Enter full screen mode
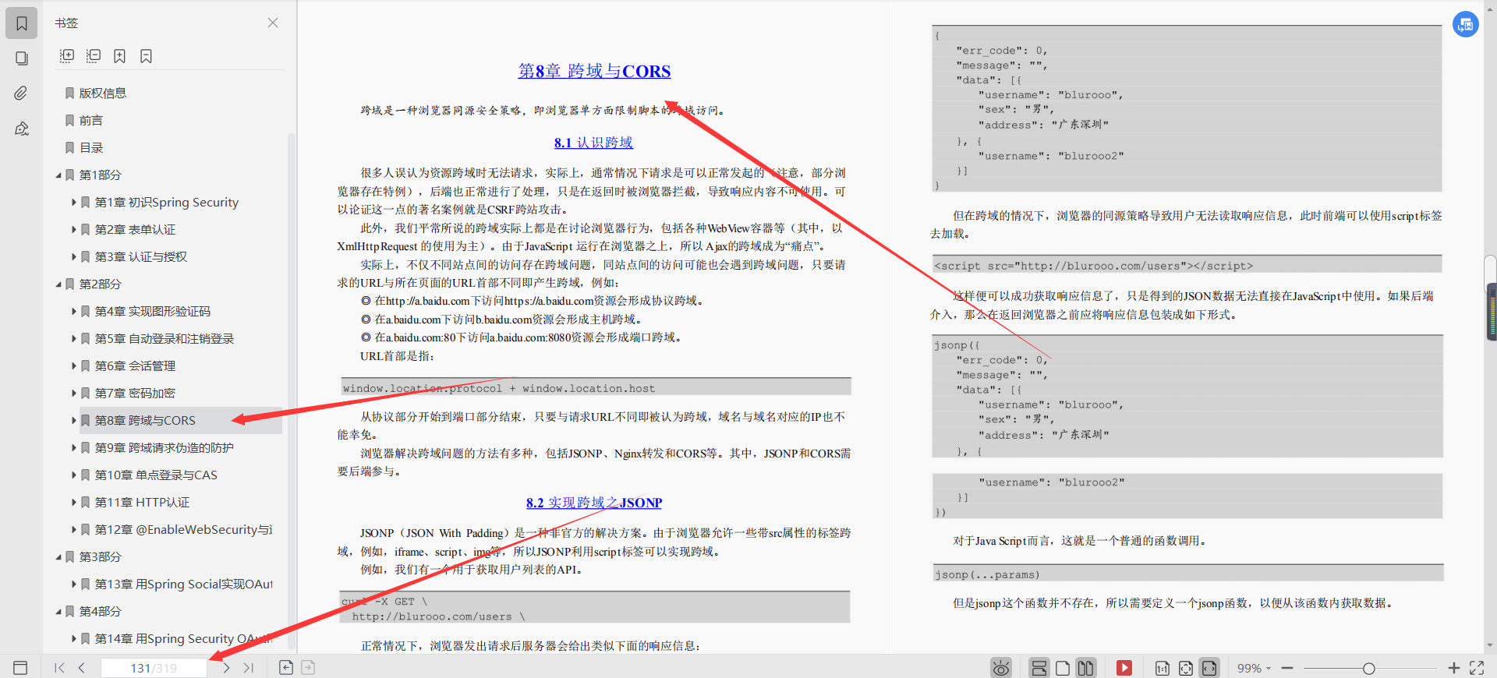The height and width of the screenshot is (678, 1497). click(x=1477, y=668)
